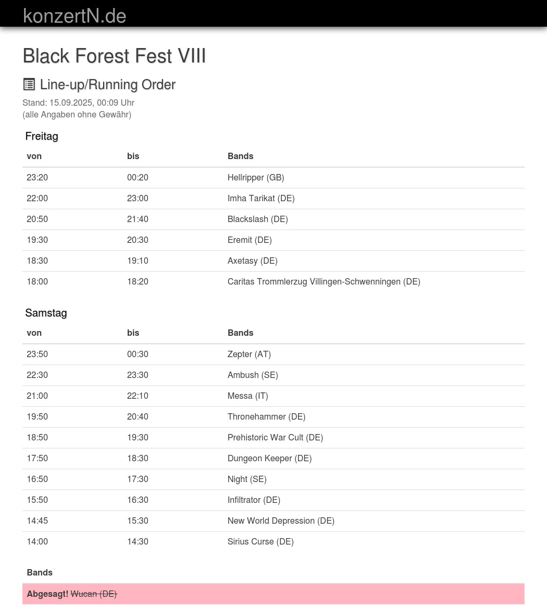Open Caritas Trommlerzug Villingen-Schwenningen entry

(324, 282)
